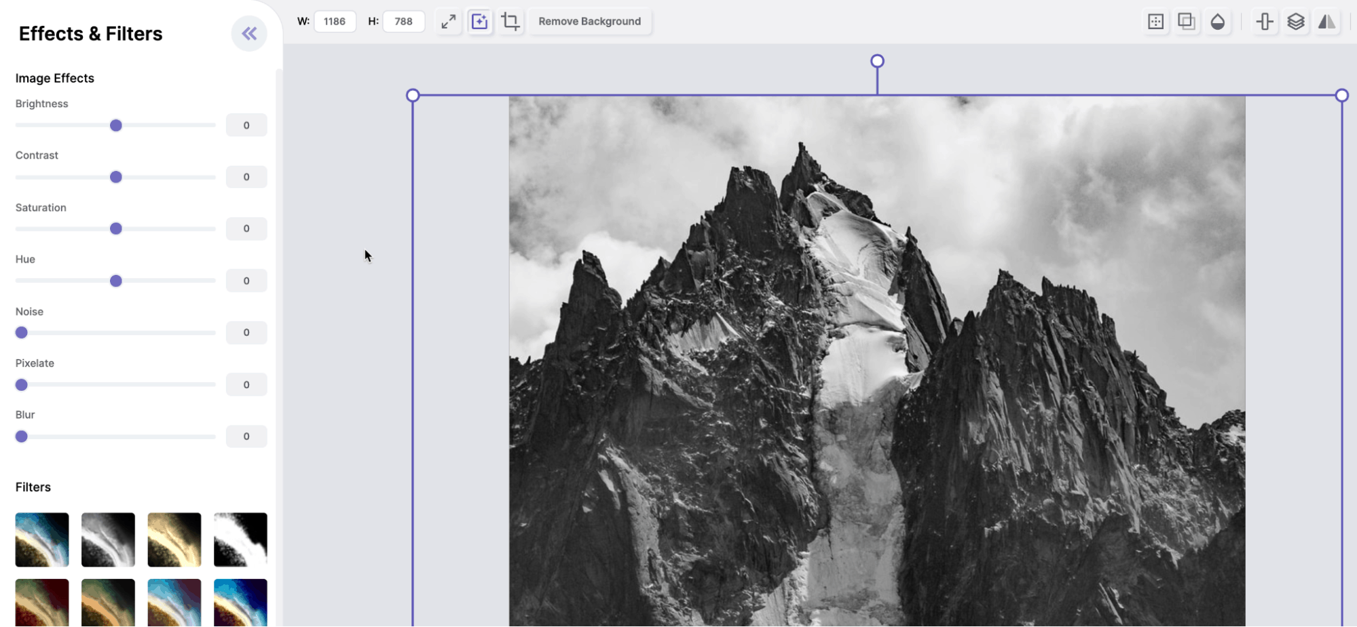1357x627 pixels.
Task: Open the layers stack icon
Action: pos(1296,22)
